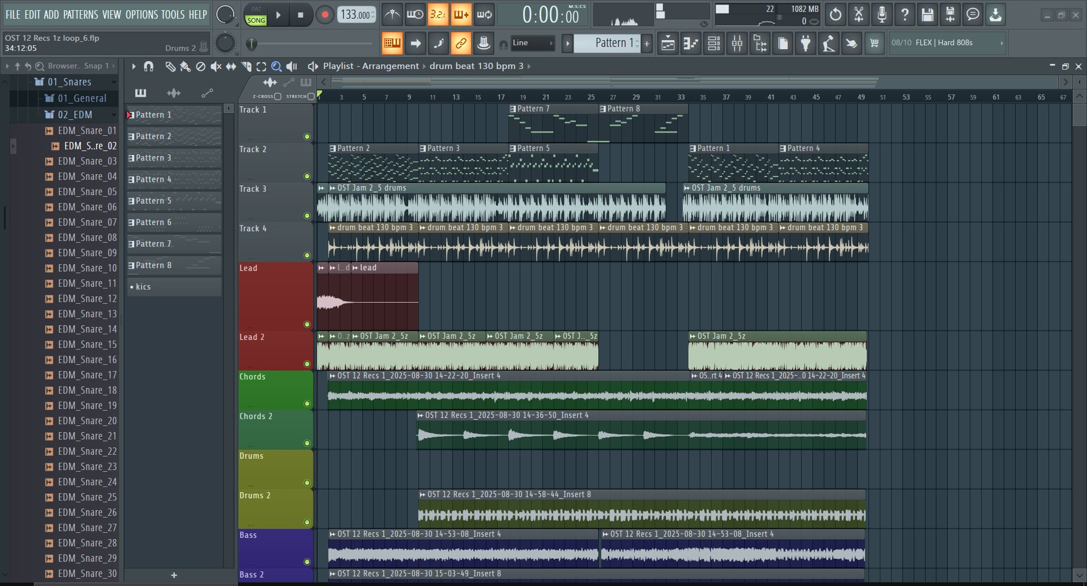Mute Track 3 using its green LED

[307, 216]
